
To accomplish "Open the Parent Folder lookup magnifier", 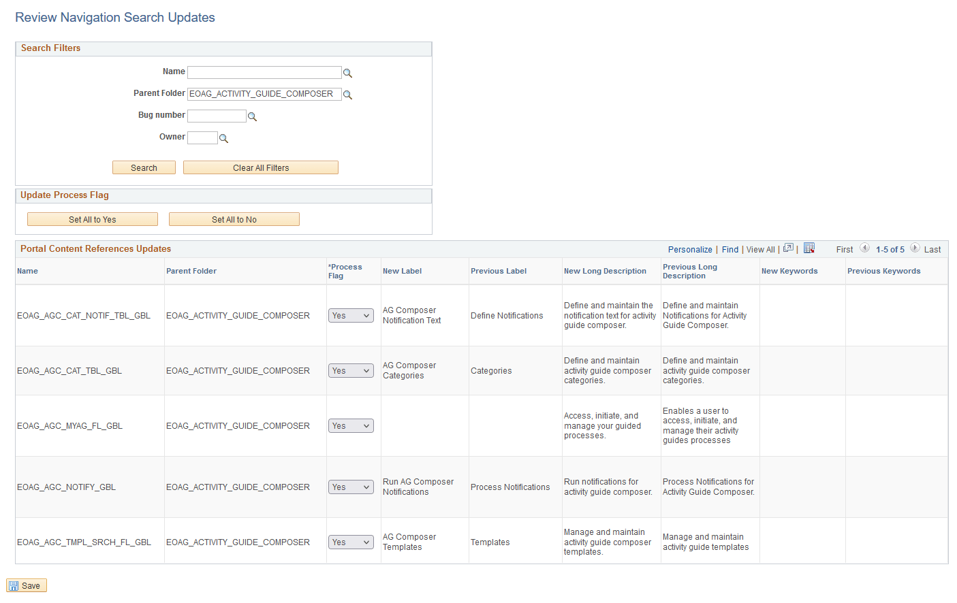I will coord(348,95).
